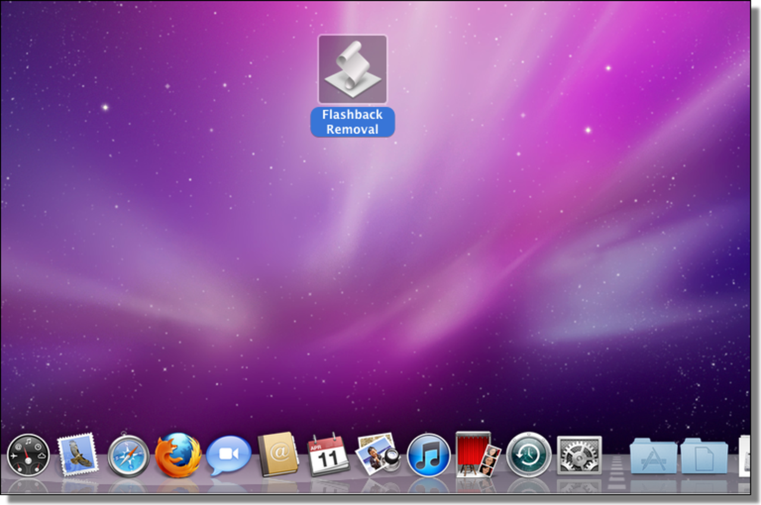
Task: Open iChat video bubble icon
Action: 228,455
